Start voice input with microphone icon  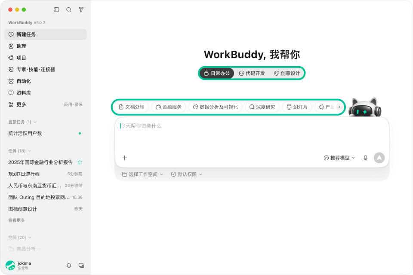pos(365,158)
